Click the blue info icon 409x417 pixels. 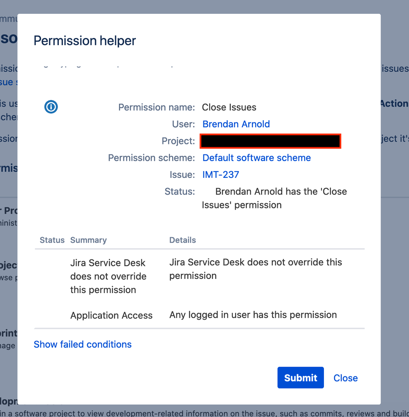(x=51, y=107)
